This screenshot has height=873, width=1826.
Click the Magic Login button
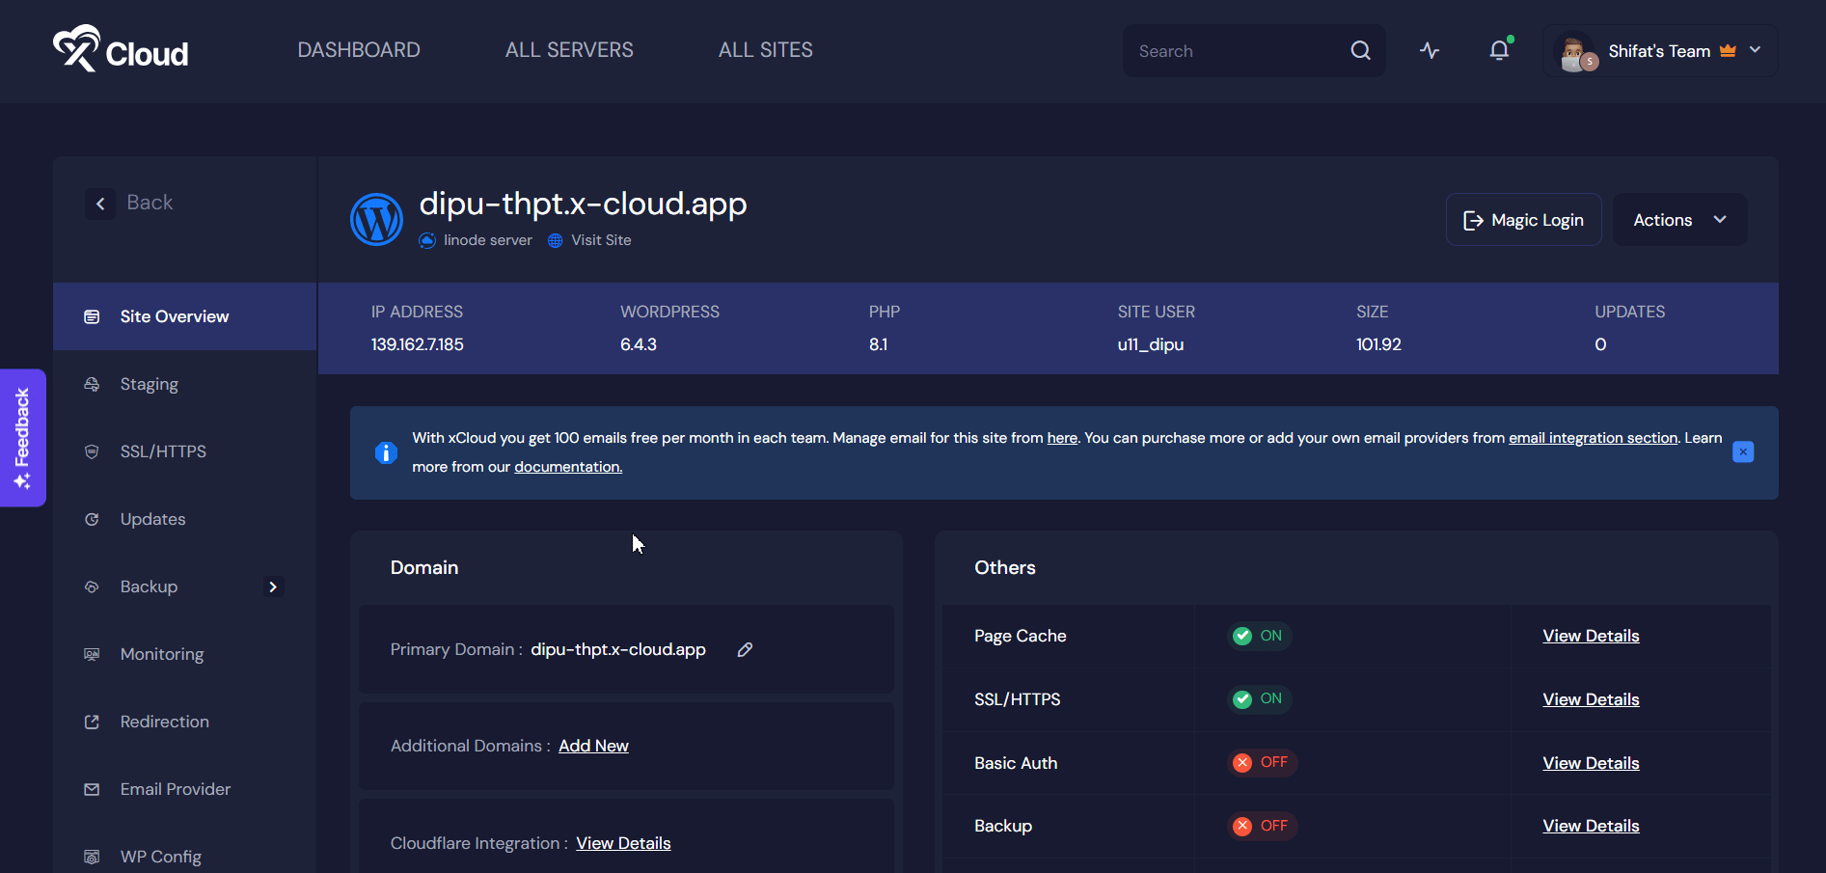tap(1523, 219)
